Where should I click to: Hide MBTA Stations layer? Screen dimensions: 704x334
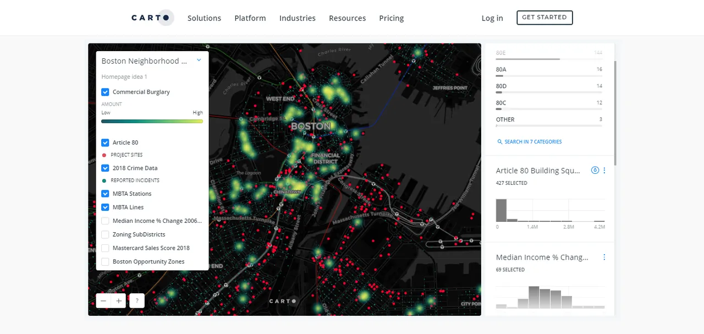point(105,194)
